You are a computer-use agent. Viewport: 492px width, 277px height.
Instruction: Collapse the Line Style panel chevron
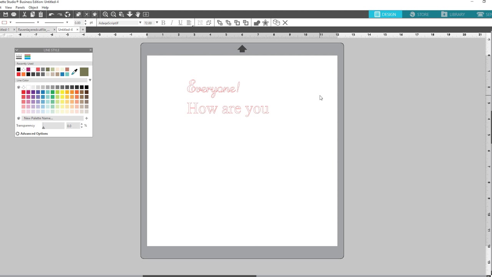(x=17, y=50)
